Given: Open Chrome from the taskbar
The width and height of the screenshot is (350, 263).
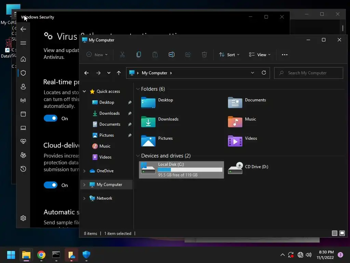Looking at the screenshot, I should [41, 255].
